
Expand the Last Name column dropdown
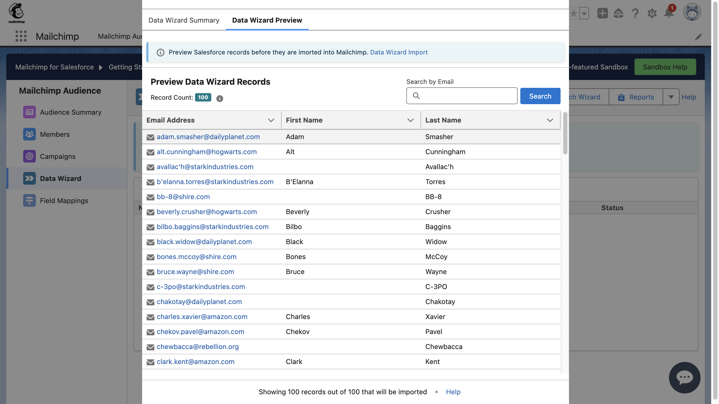tap(550, 120)
